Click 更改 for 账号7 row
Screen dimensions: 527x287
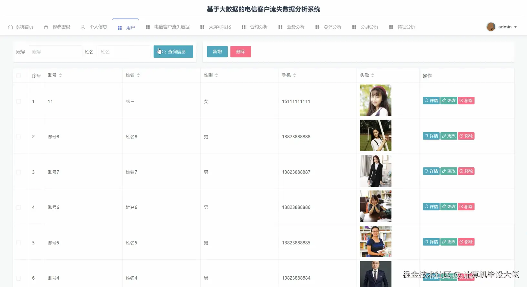pyautogui.click(x=449, y=171)
